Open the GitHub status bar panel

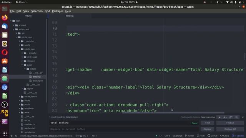coord(213,136)
